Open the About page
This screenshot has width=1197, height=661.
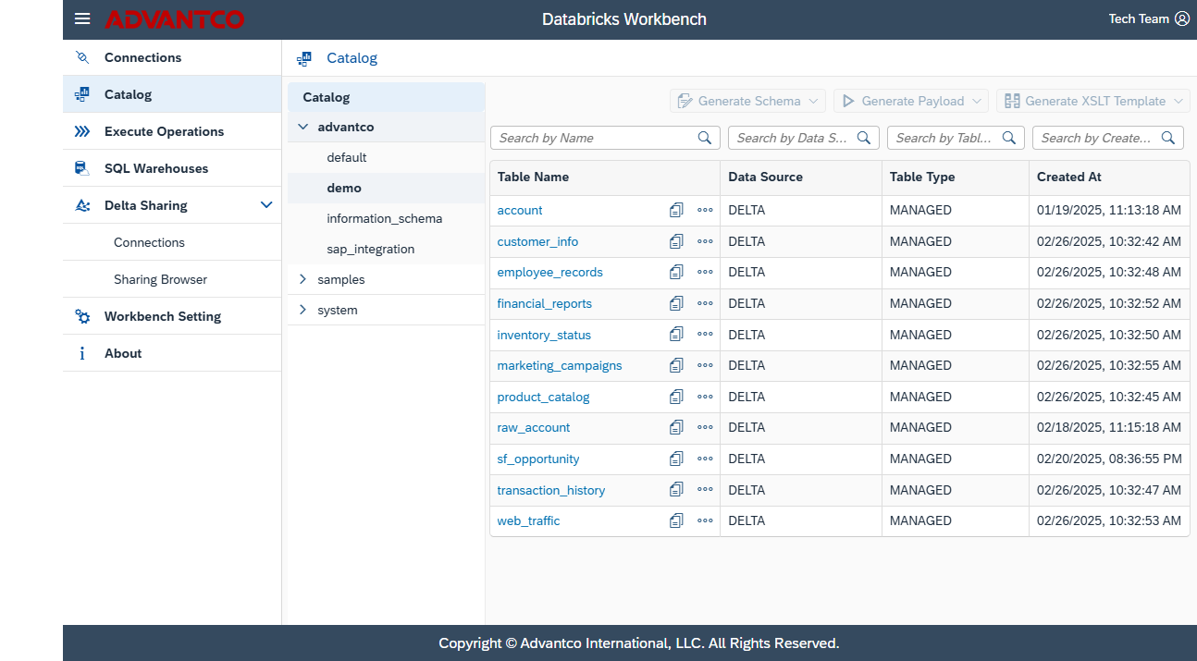(172, 353)
